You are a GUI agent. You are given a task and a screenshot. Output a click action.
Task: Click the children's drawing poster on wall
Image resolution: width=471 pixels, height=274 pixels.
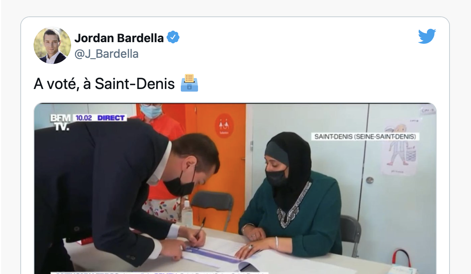[400, 149]
